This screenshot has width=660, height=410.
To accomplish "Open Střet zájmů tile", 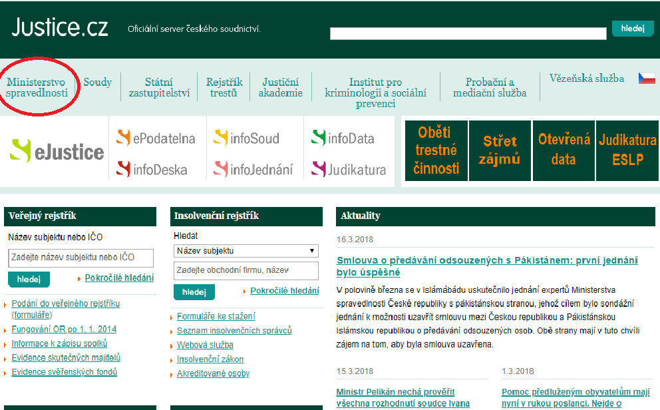I will click(500, 150).
